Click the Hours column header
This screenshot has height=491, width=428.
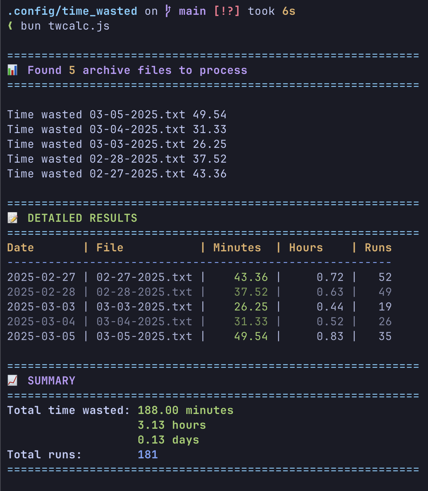306,247
